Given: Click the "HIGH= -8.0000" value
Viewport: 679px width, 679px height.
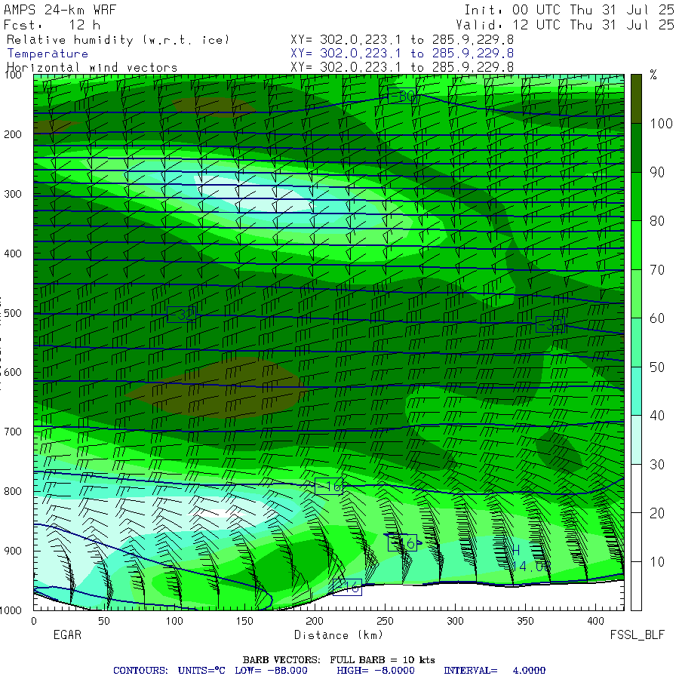Looking at the screenshot, I should click(x=376, y=671).
